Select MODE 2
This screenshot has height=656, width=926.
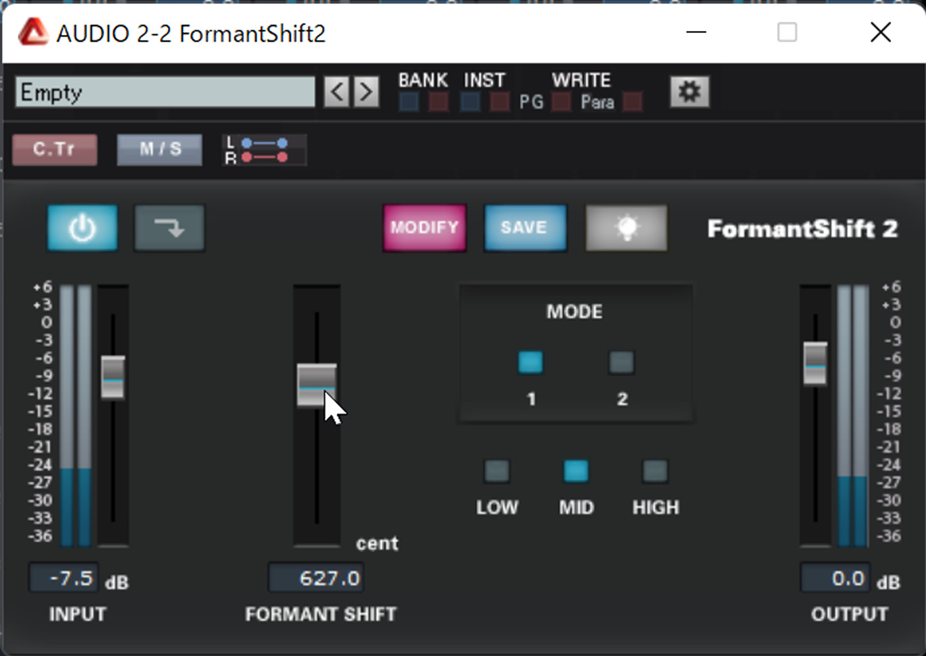point(621,362)
